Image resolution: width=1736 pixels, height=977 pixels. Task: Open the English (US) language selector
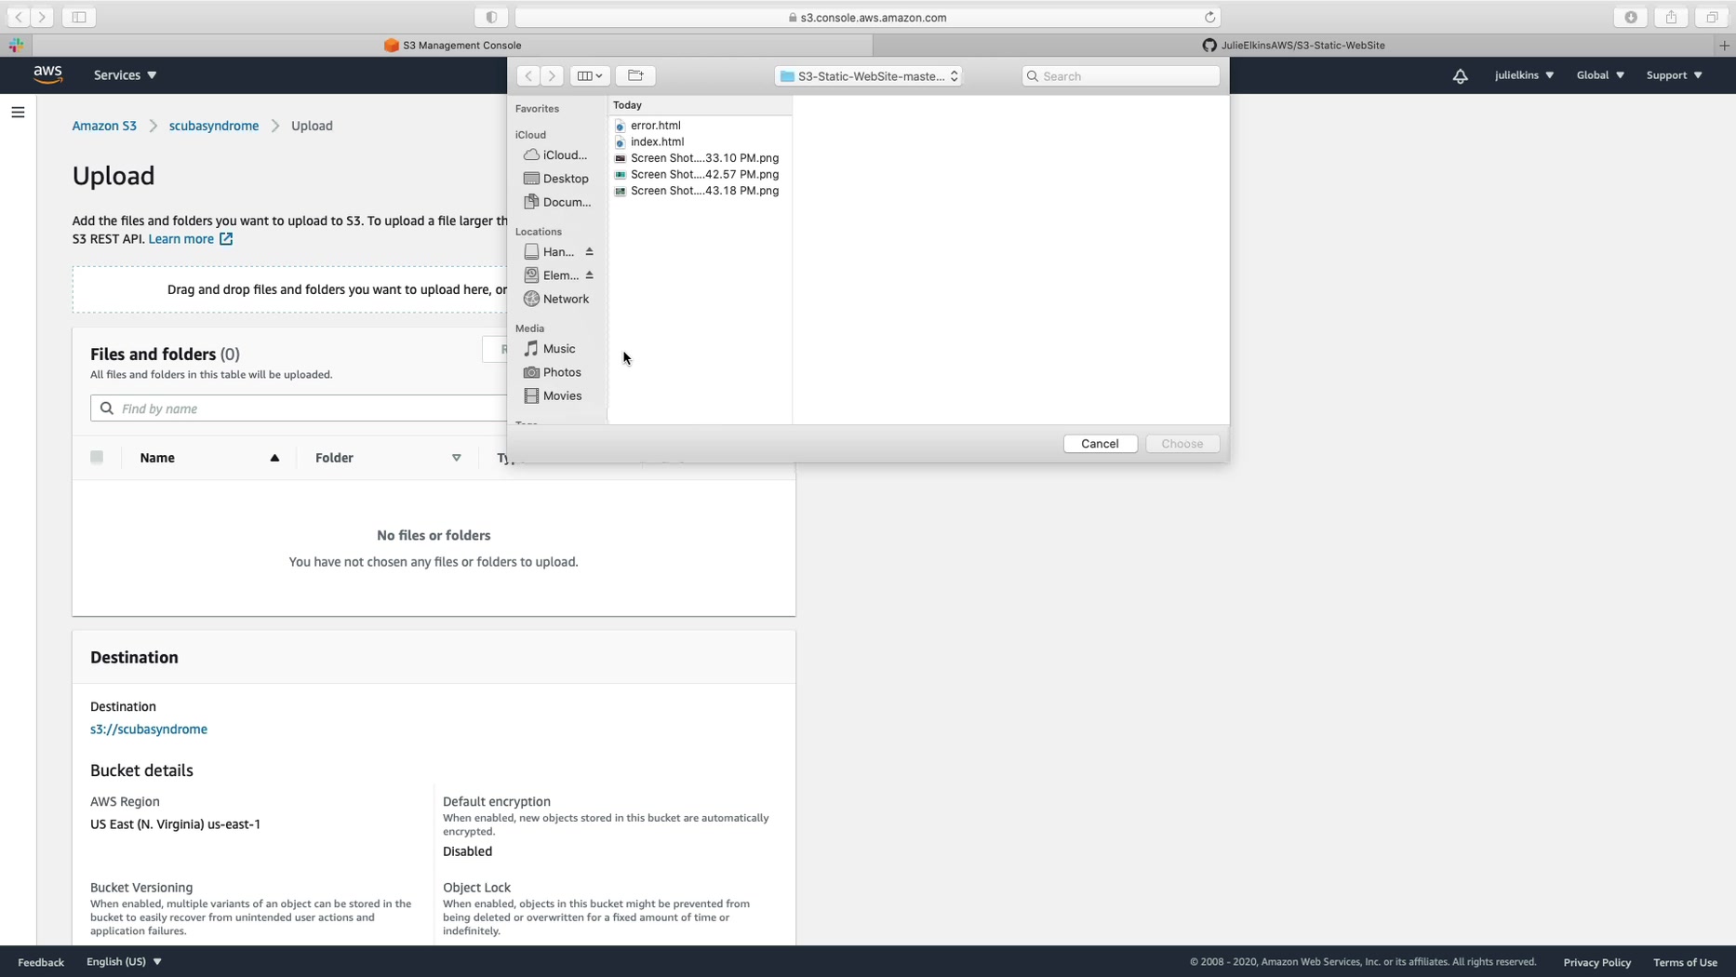pos(124,961)
